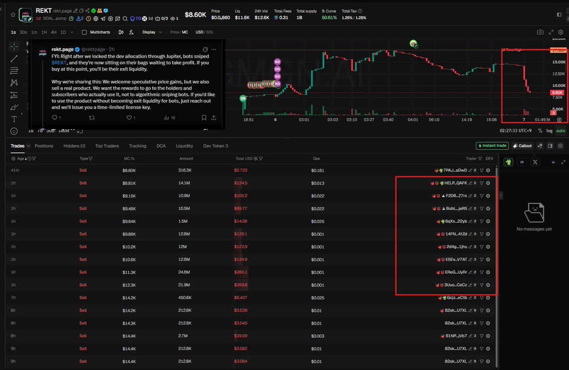Open the Trades tab dropdown arrow
The image size is (569, 370).
coord(28,146)
